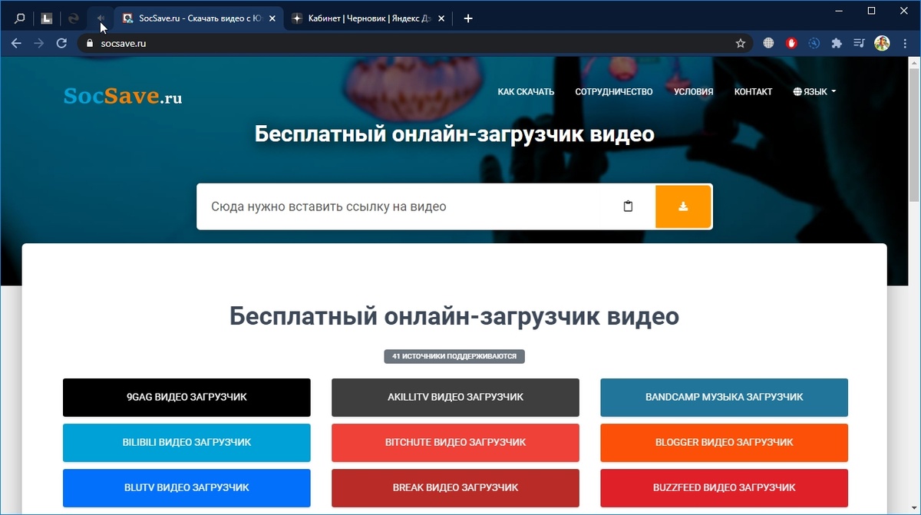
Task: Open the СОТРУДНИЧЕСТВО menu item
Action: pyautogui.click(x=614, y=91)
